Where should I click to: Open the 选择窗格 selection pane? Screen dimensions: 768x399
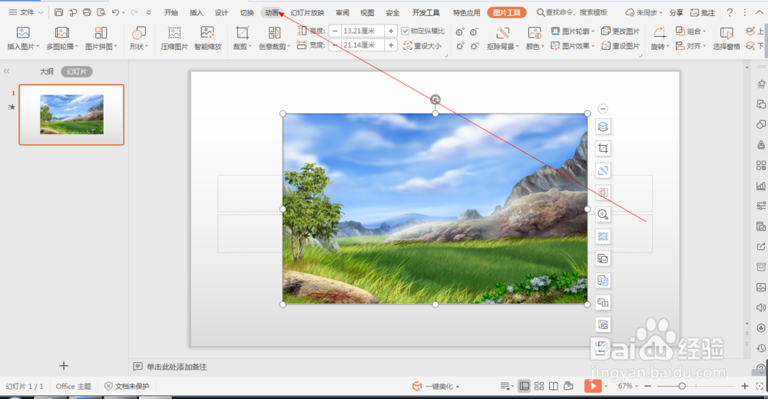point(727,38)
